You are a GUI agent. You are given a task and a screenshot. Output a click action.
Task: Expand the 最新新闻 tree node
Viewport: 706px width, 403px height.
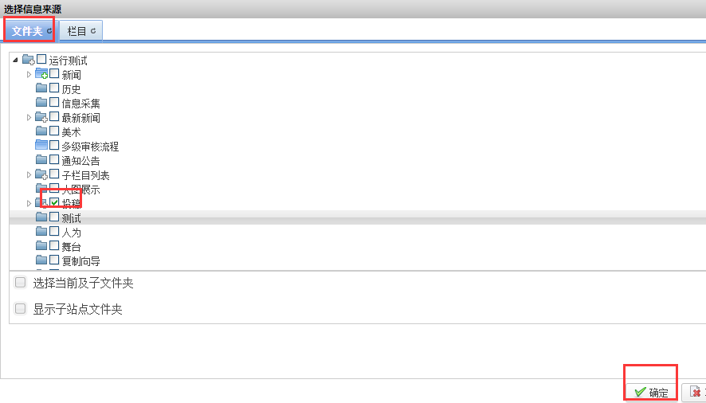tap(29, 117)
